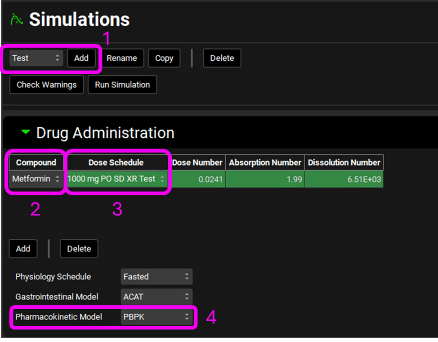438x342 pixels.
Task: Click Check Warnings button
Action: tap(47, 85)
